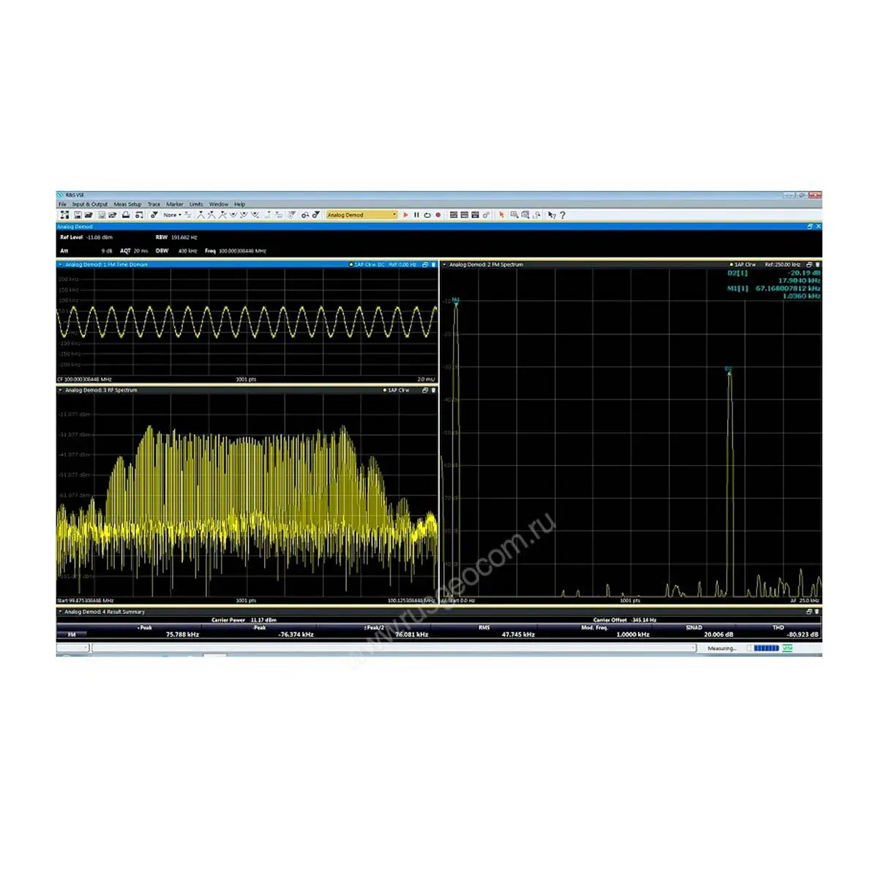Click the D2 delta marker on spectrum peak

(729, 369)
